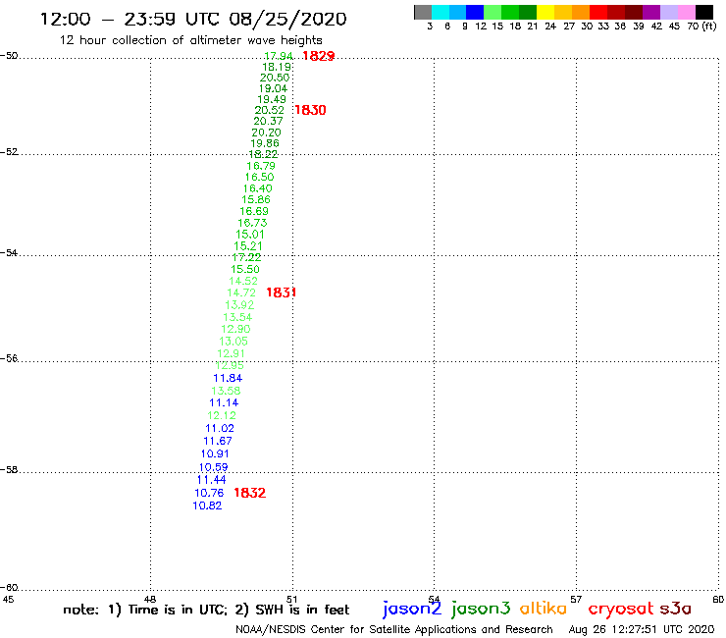Screen dimensions: 726x638
Task: Click the blue jason2 value 10.76
Action: 209,493
